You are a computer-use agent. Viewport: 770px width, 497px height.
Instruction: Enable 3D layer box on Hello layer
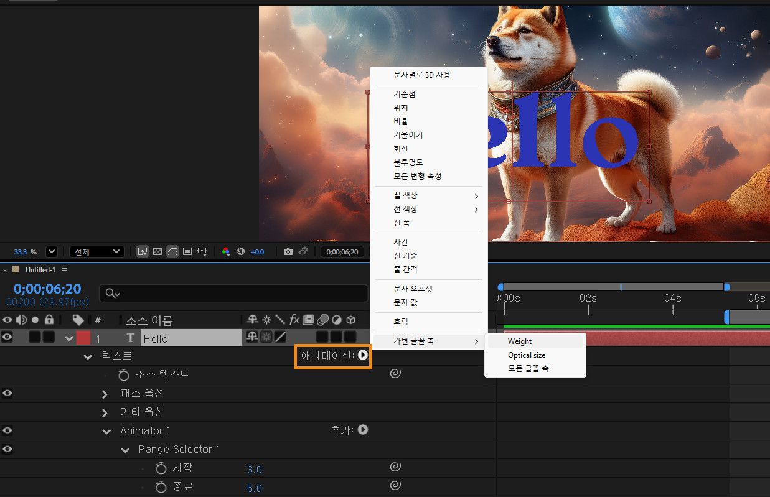coord(350,337)
